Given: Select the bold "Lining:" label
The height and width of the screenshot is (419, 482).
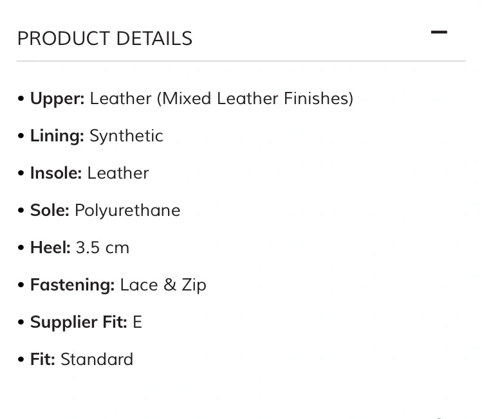Looking at the screenshot, I should [x=57, y=136].
